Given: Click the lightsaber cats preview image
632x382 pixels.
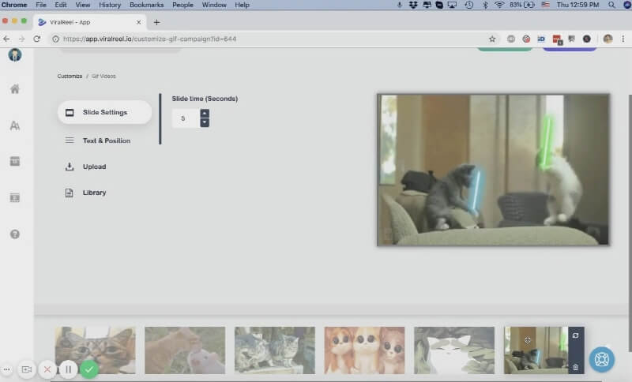Looking at the screenshot, I should click(493, 170).
